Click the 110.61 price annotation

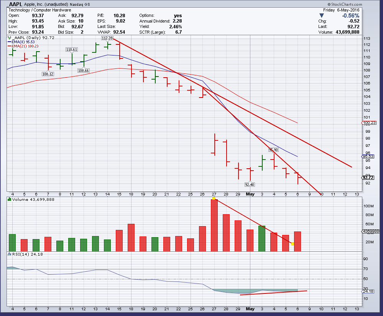(72, 49)
